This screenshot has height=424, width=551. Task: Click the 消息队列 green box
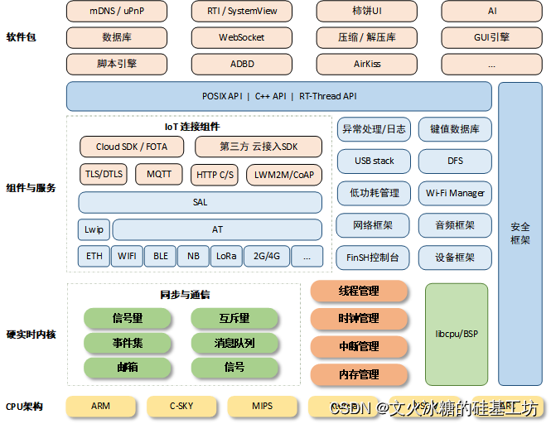pos(234,343)
